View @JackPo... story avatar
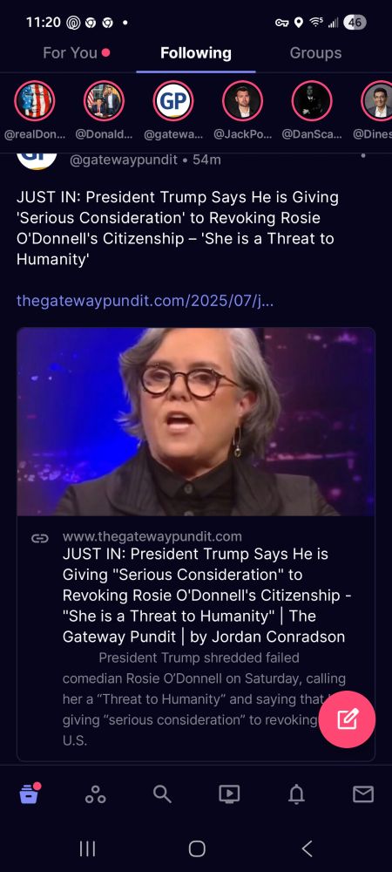Viewport: 392px width, 872px height. pos(243,100)
